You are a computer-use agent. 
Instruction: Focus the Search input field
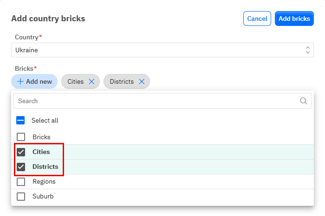click(x=158, y=101)
